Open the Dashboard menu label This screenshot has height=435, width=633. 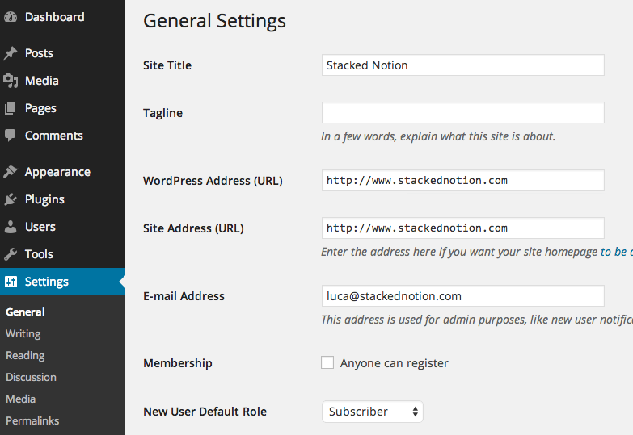point(54,17)
